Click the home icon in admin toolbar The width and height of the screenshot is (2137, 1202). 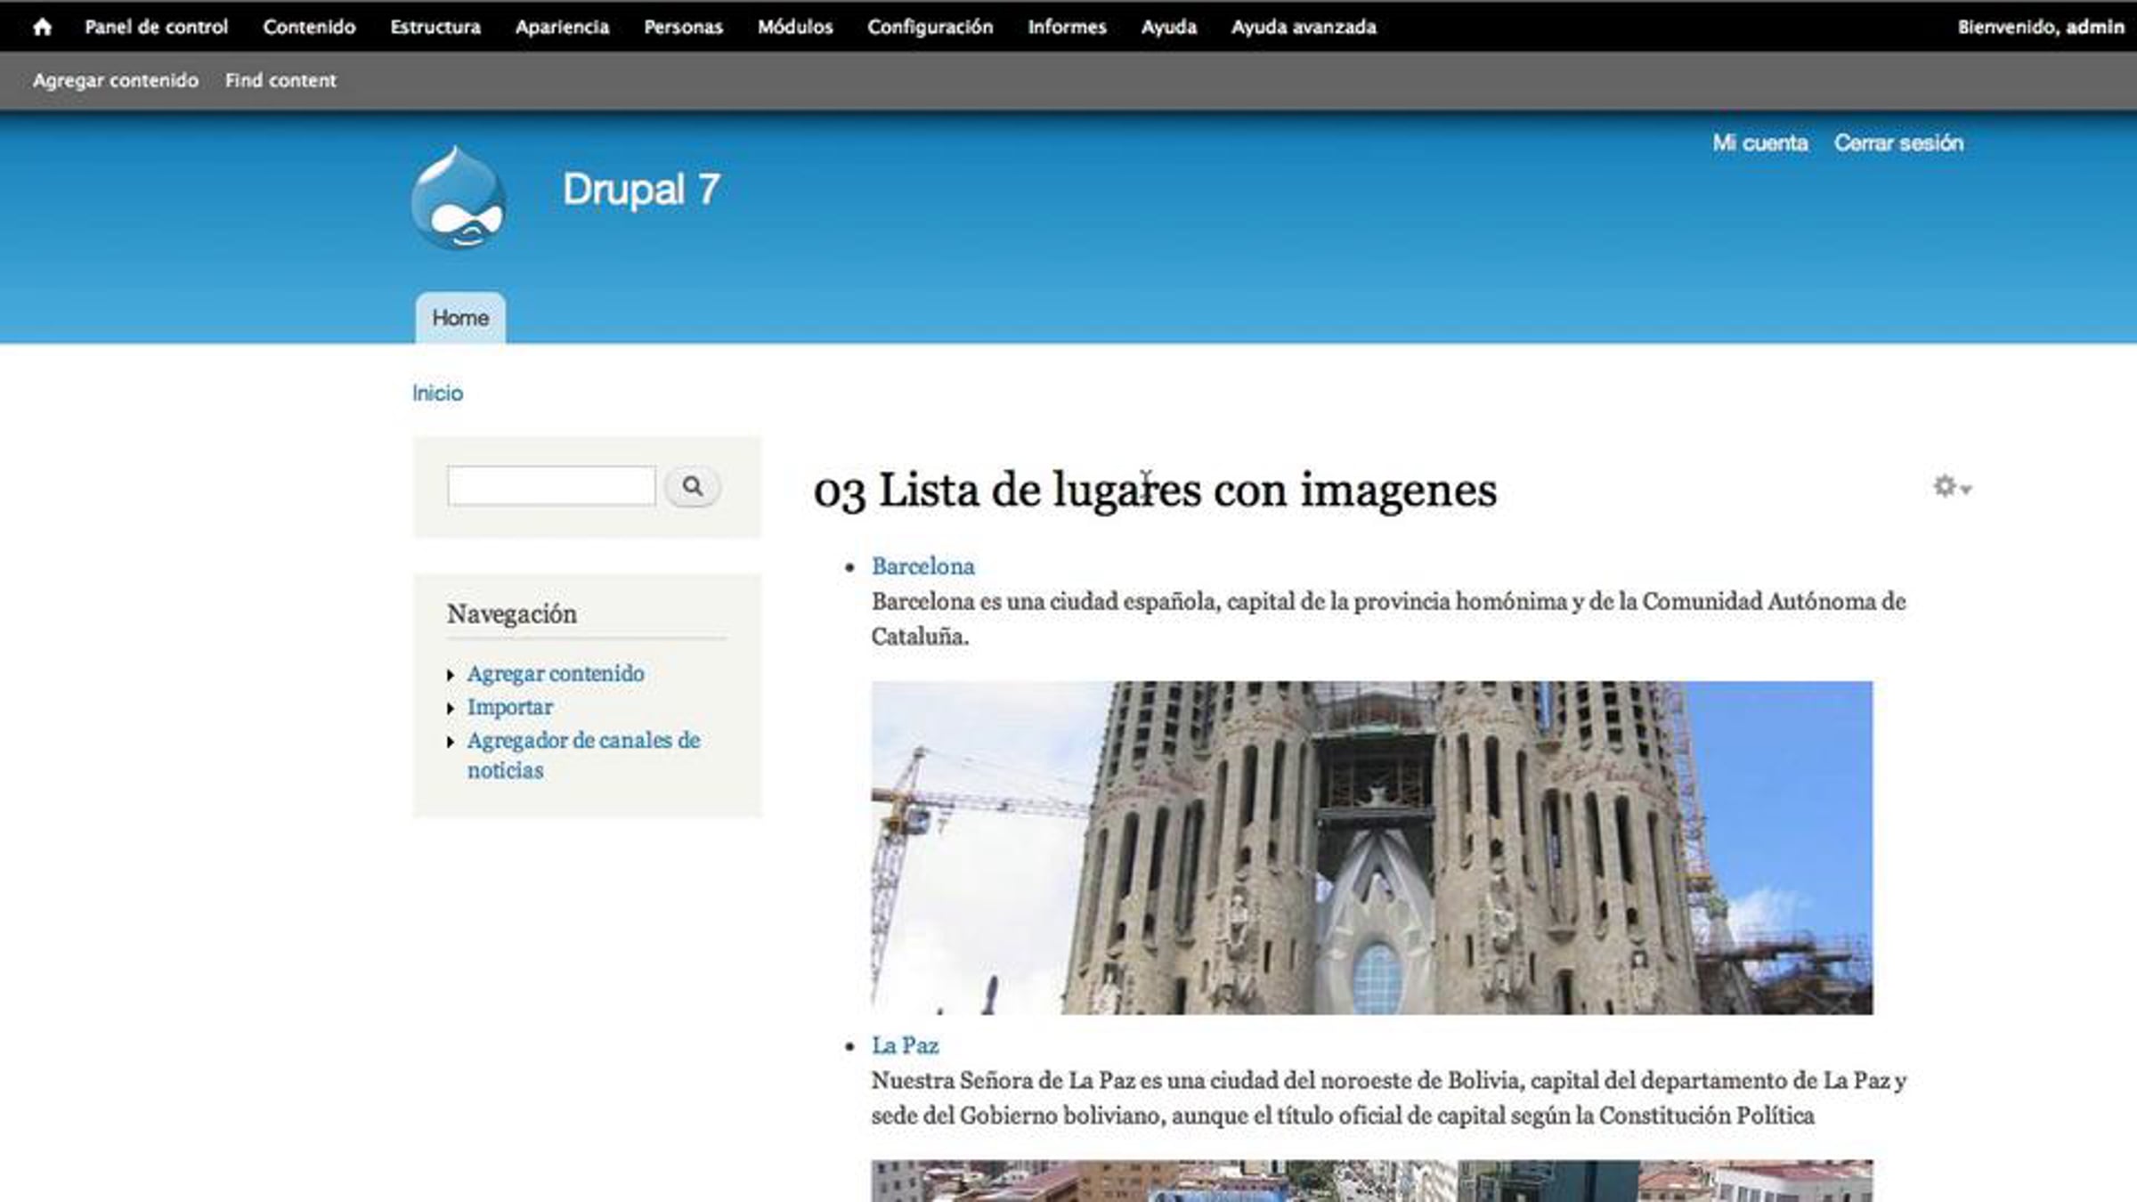point(42,27)
